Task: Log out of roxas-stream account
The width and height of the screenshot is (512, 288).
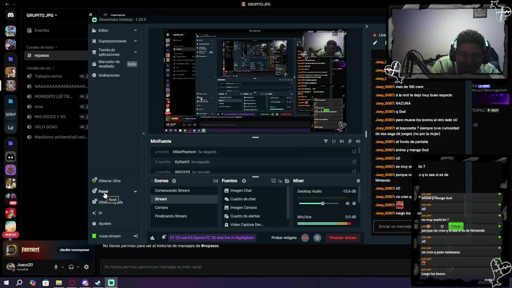Action: click(x=135, y=236)
